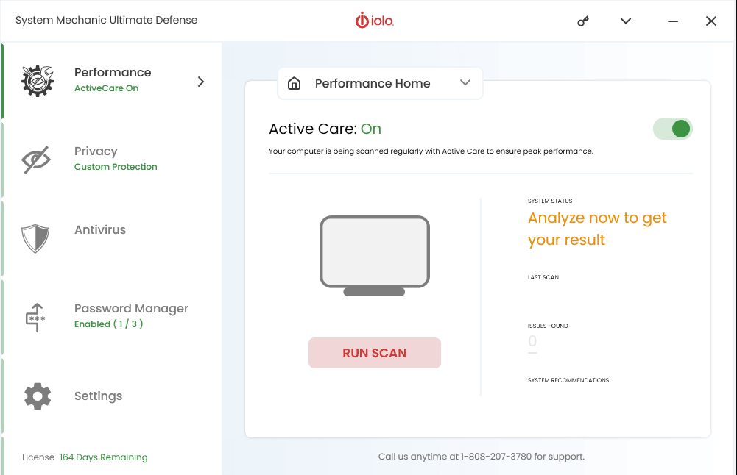Open the Settings label
The height and width of the screenshot is (475, 737).
pyautogui.click(x=98, y=396)
